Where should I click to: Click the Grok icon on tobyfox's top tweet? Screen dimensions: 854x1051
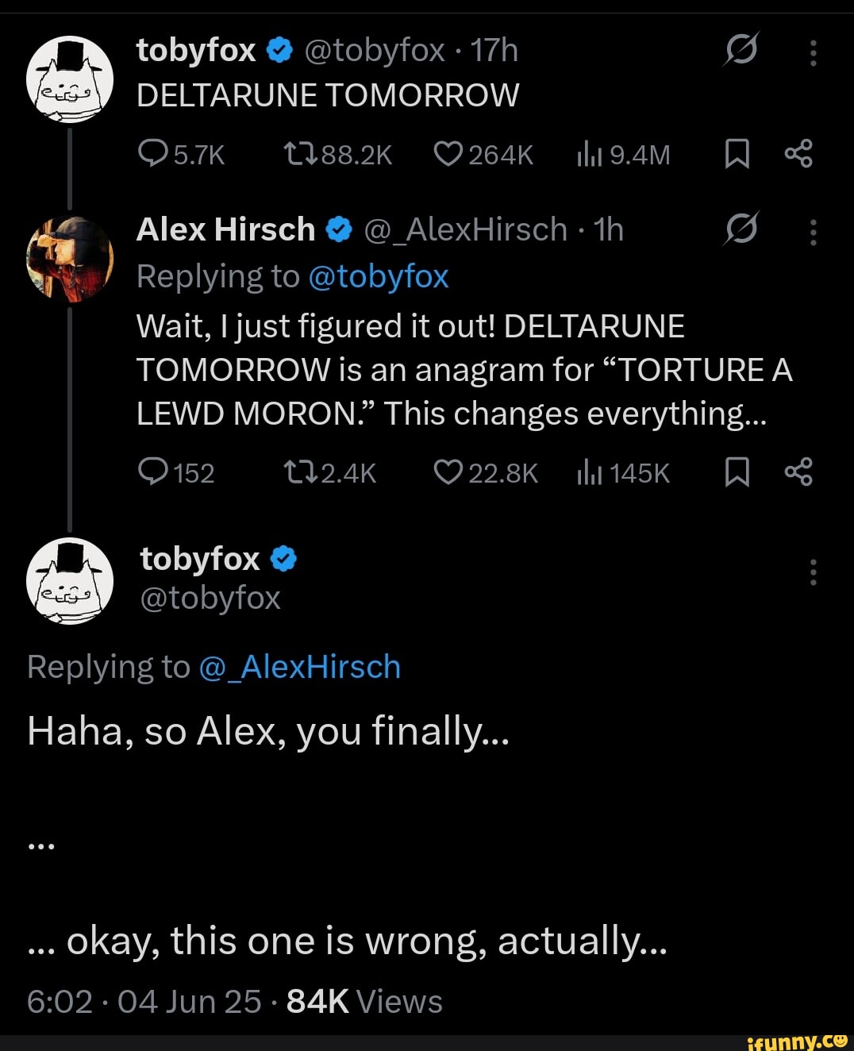click(741, 48)
